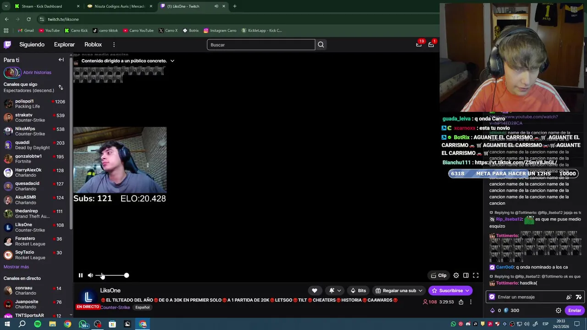
Task: Open channel points balance 300
Action: pyautogui.click(x=511, y=310)
